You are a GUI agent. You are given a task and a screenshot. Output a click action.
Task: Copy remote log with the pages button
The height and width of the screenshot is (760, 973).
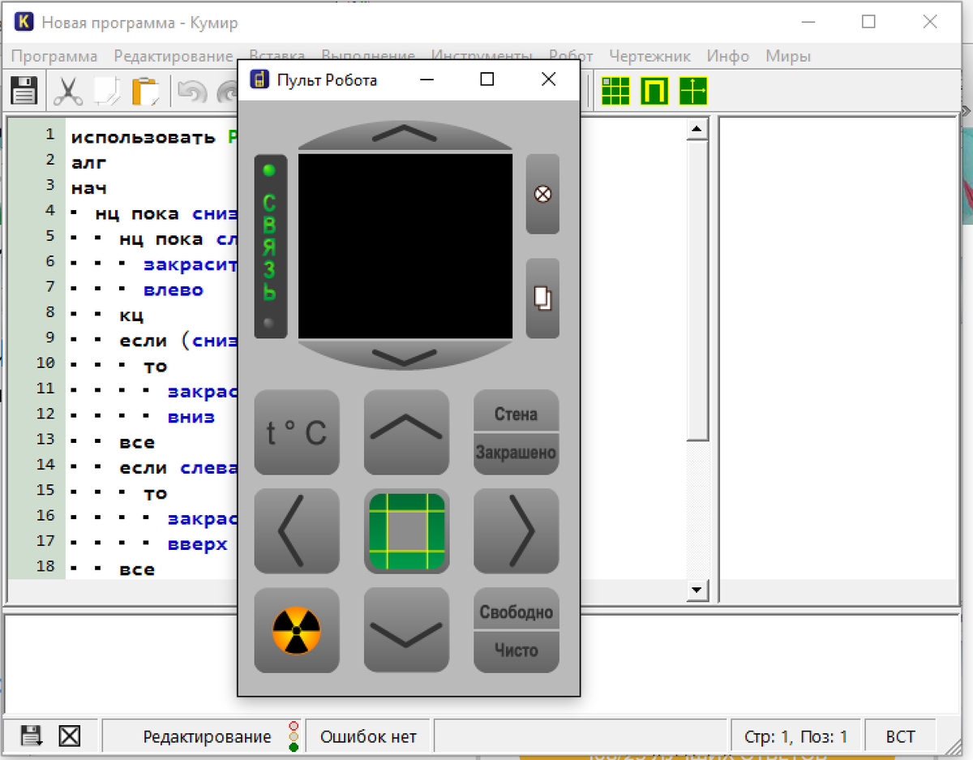click(542, 298)
